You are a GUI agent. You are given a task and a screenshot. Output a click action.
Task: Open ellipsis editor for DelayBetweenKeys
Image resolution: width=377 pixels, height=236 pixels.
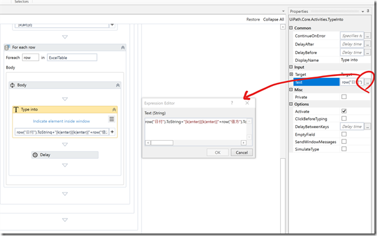(x=368, y=126)
